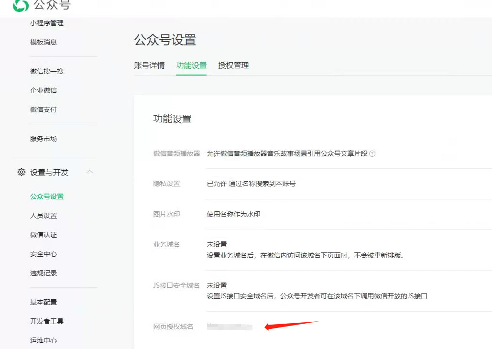Click the blurred 网页授权域名 value
The height and width of the screenshot is (349, 492).
tap(230, 327)
